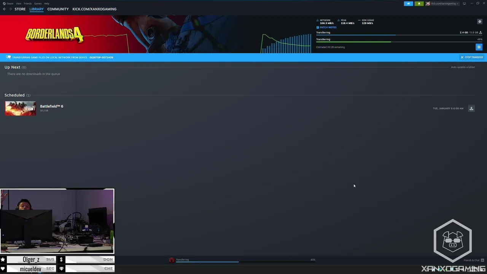Click the 2.4 GB / 5.0 GB size text
Viewport: 487px width, 274px height.
pyautogui.click(x=469, y=32)
